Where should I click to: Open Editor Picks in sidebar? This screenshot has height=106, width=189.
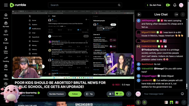pyautogui.click(x=6, y=50)
